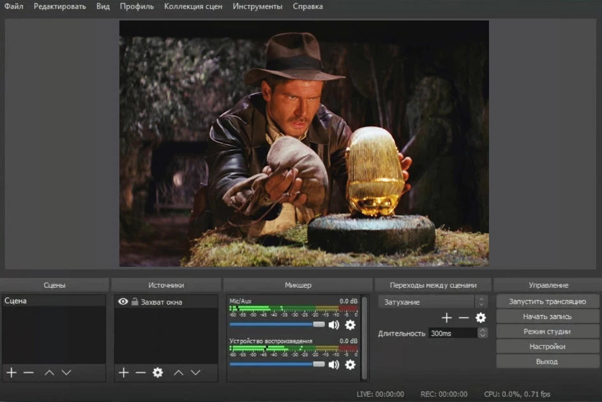Click the Управление panel header
The width and height of the screenshot is (602, 402).
tap(548, 285)
